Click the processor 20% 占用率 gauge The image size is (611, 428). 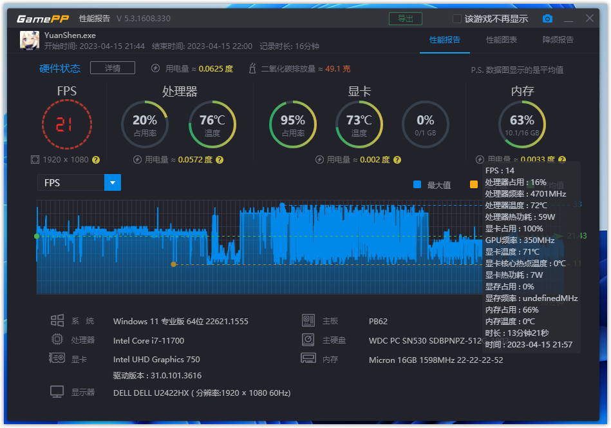click(x=145, y=124)
